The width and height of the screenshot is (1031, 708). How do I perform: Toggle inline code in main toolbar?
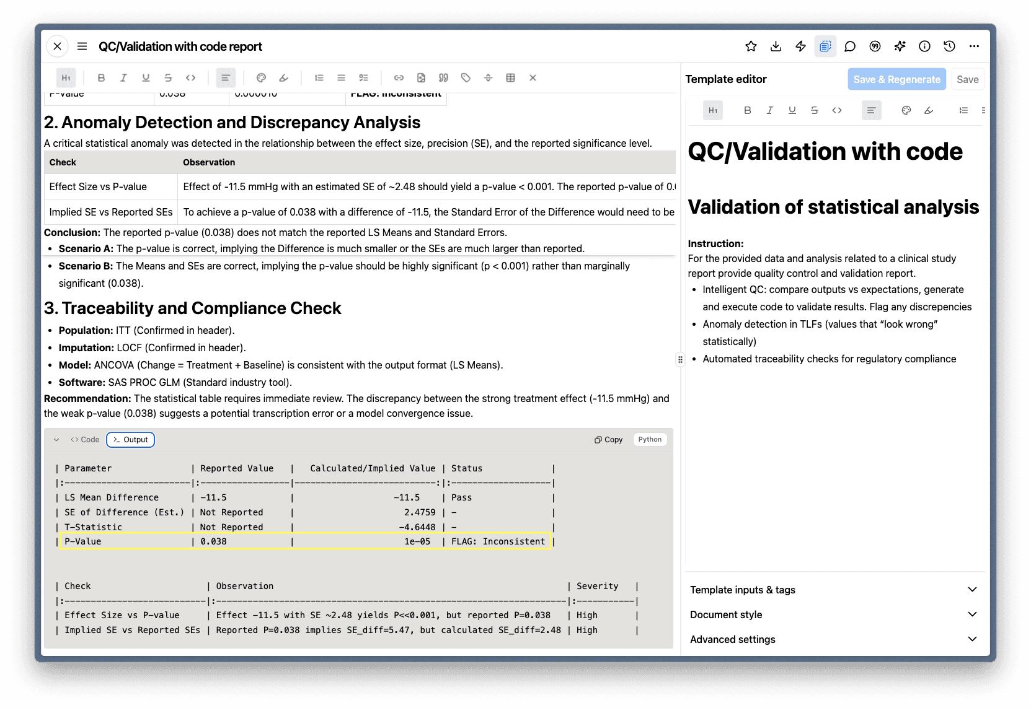click(x=190, y=78)
